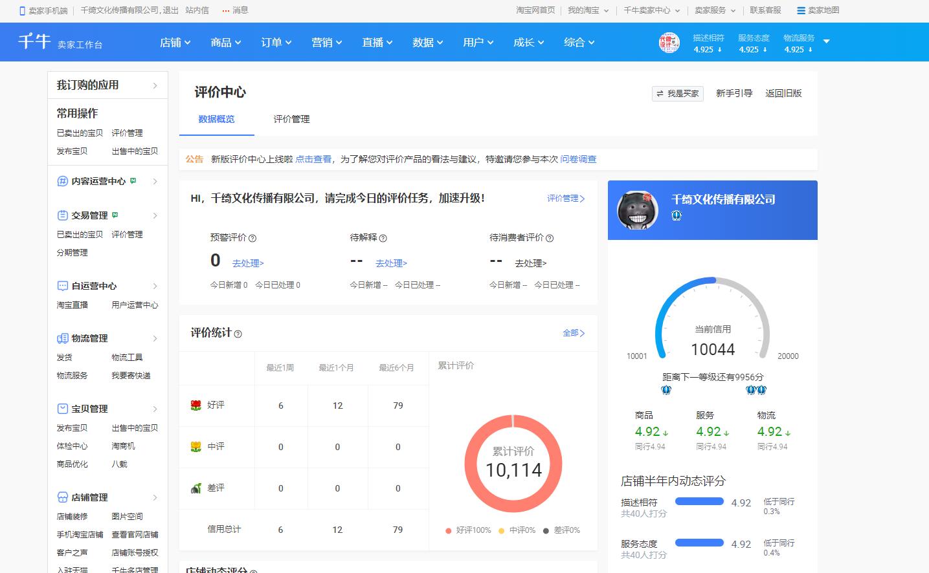
Task: Click the 内容运营中心 sidebar icon
Action: coord(63,181)
